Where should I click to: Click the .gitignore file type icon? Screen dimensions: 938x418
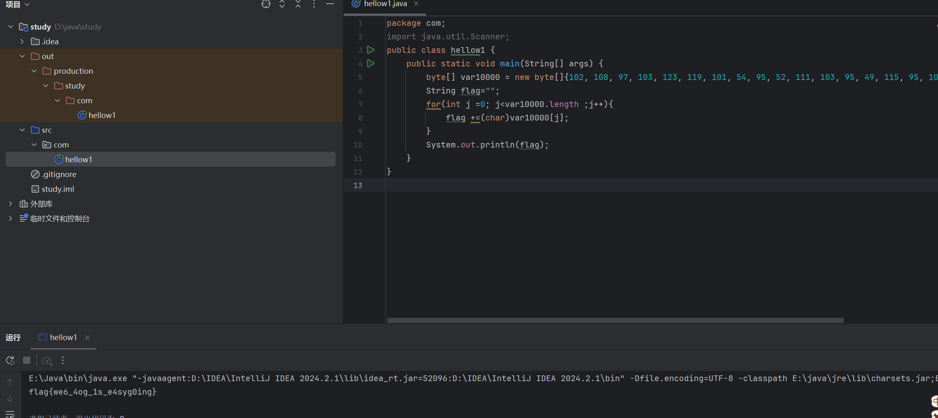35,174
